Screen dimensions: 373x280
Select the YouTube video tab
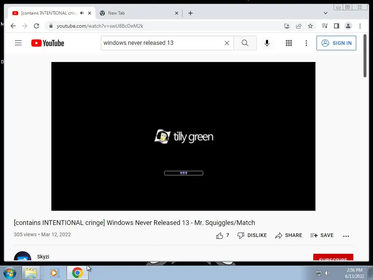tap(52, 13)
